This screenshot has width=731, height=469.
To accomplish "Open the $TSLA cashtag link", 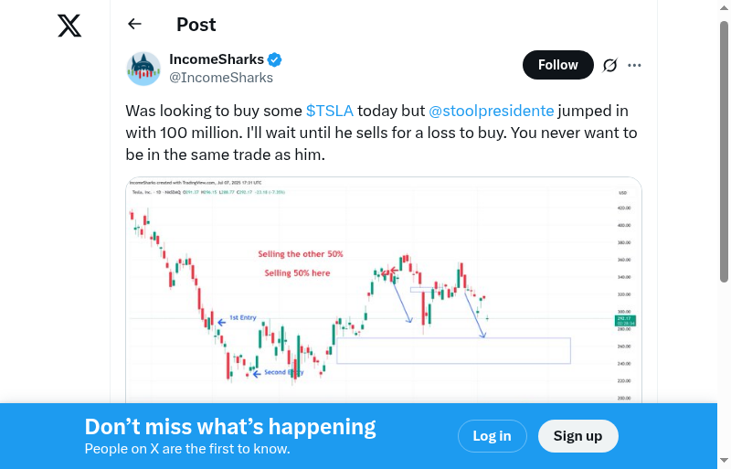I will pos(329,111).
